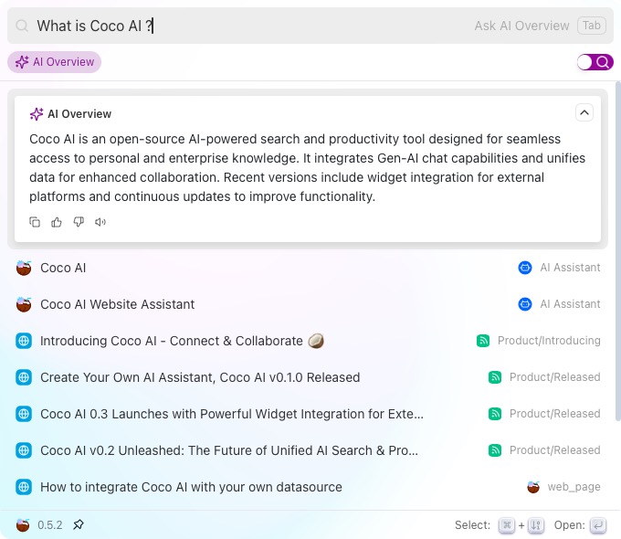Click the results list scrollbar
The height and width of the screenshot is (539, 621).
[618, 251]
